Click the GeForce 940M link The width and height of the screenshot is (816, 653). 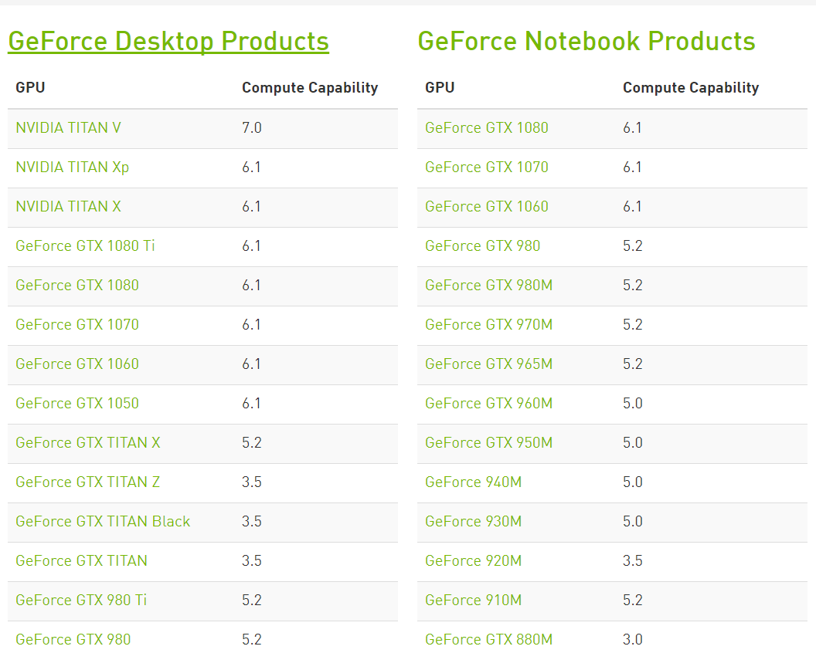click(x=473, y=482)
